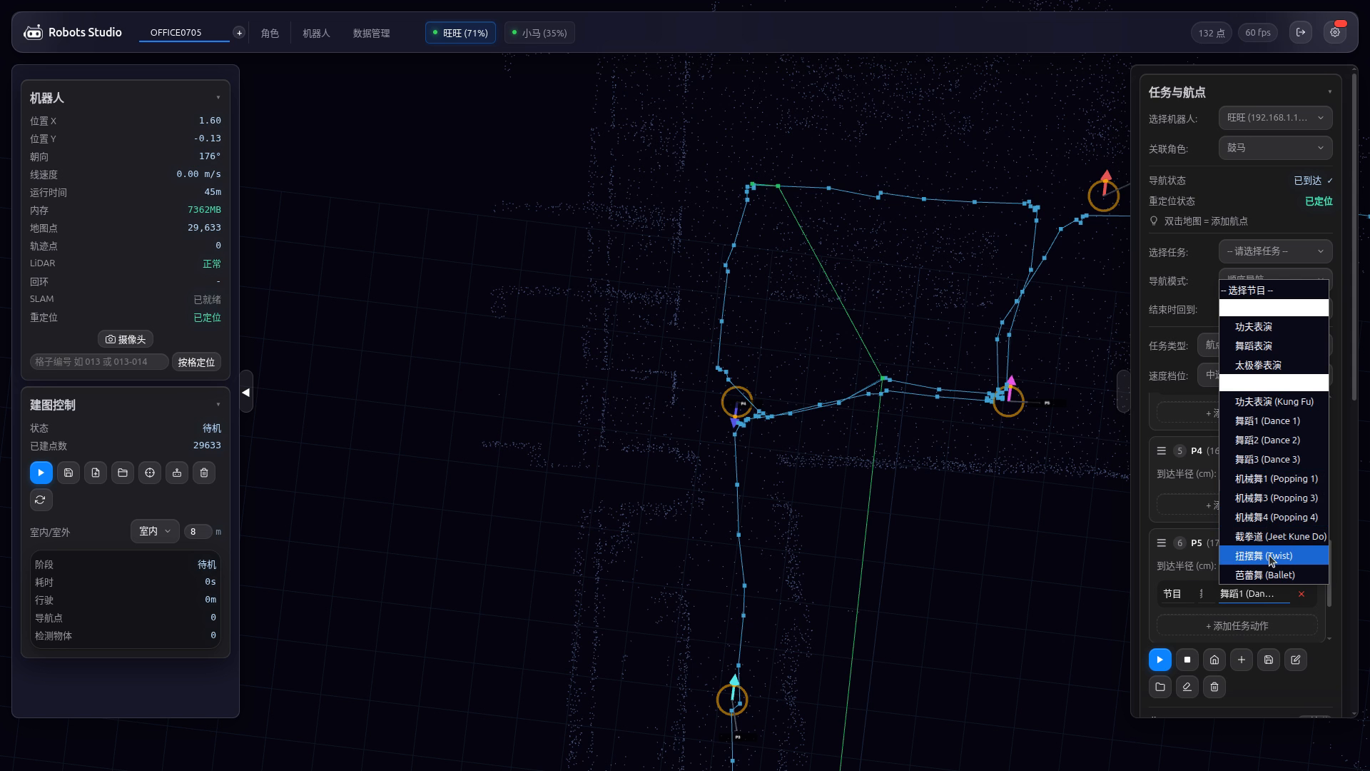Save the task with the floppy icon
The width and height of the screenshot is (1370, 771).
[1269, 660]
